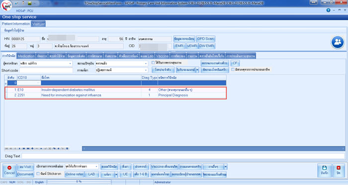Open the current status combo box
The width and height of the screenshot is (348, 185).
click(122, 63)
